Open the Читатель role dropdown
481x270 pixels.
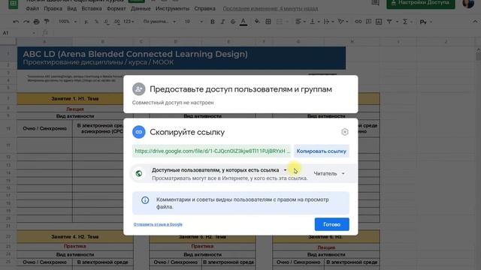tap(329, 173)
